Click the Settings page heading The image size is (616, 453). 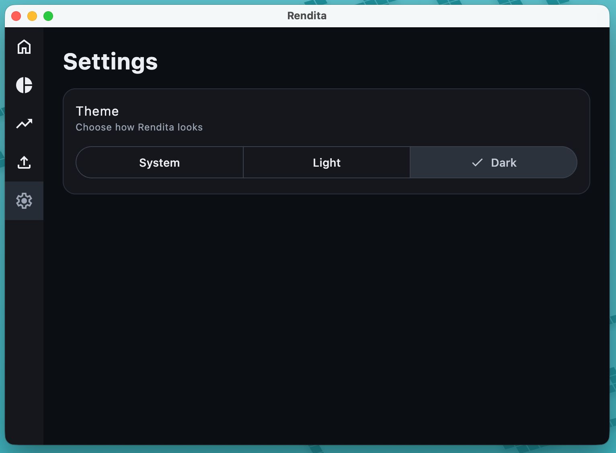111,62
